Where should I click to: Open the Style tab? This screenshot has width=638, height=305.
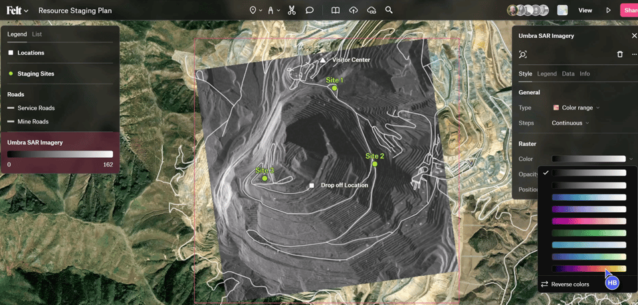pos(525,74)
